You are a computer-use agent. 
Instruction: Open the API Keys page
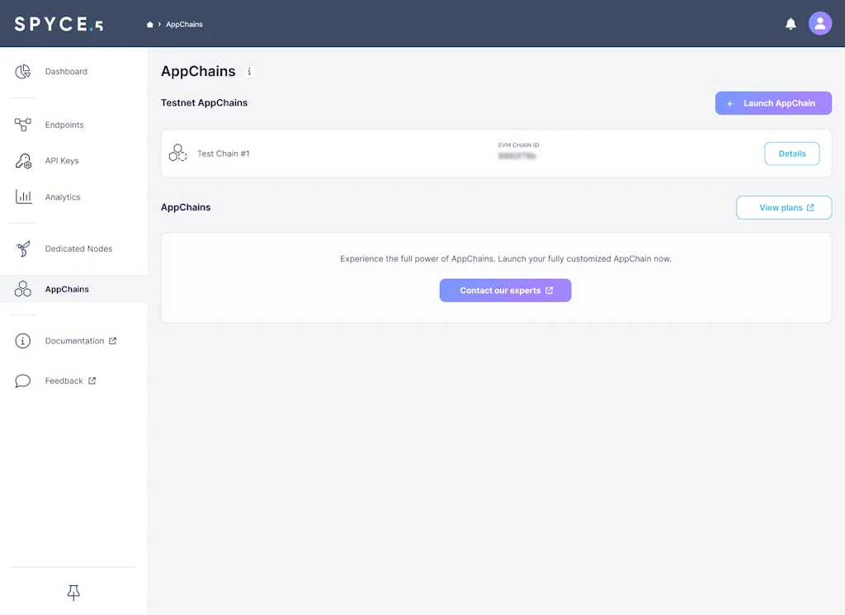(22, 161)
